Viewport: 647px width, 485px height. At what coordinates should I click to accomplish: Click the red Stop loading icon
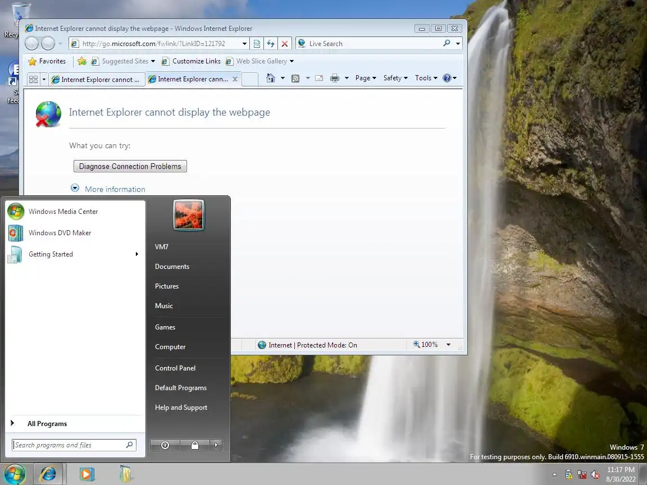pos(285,44)
